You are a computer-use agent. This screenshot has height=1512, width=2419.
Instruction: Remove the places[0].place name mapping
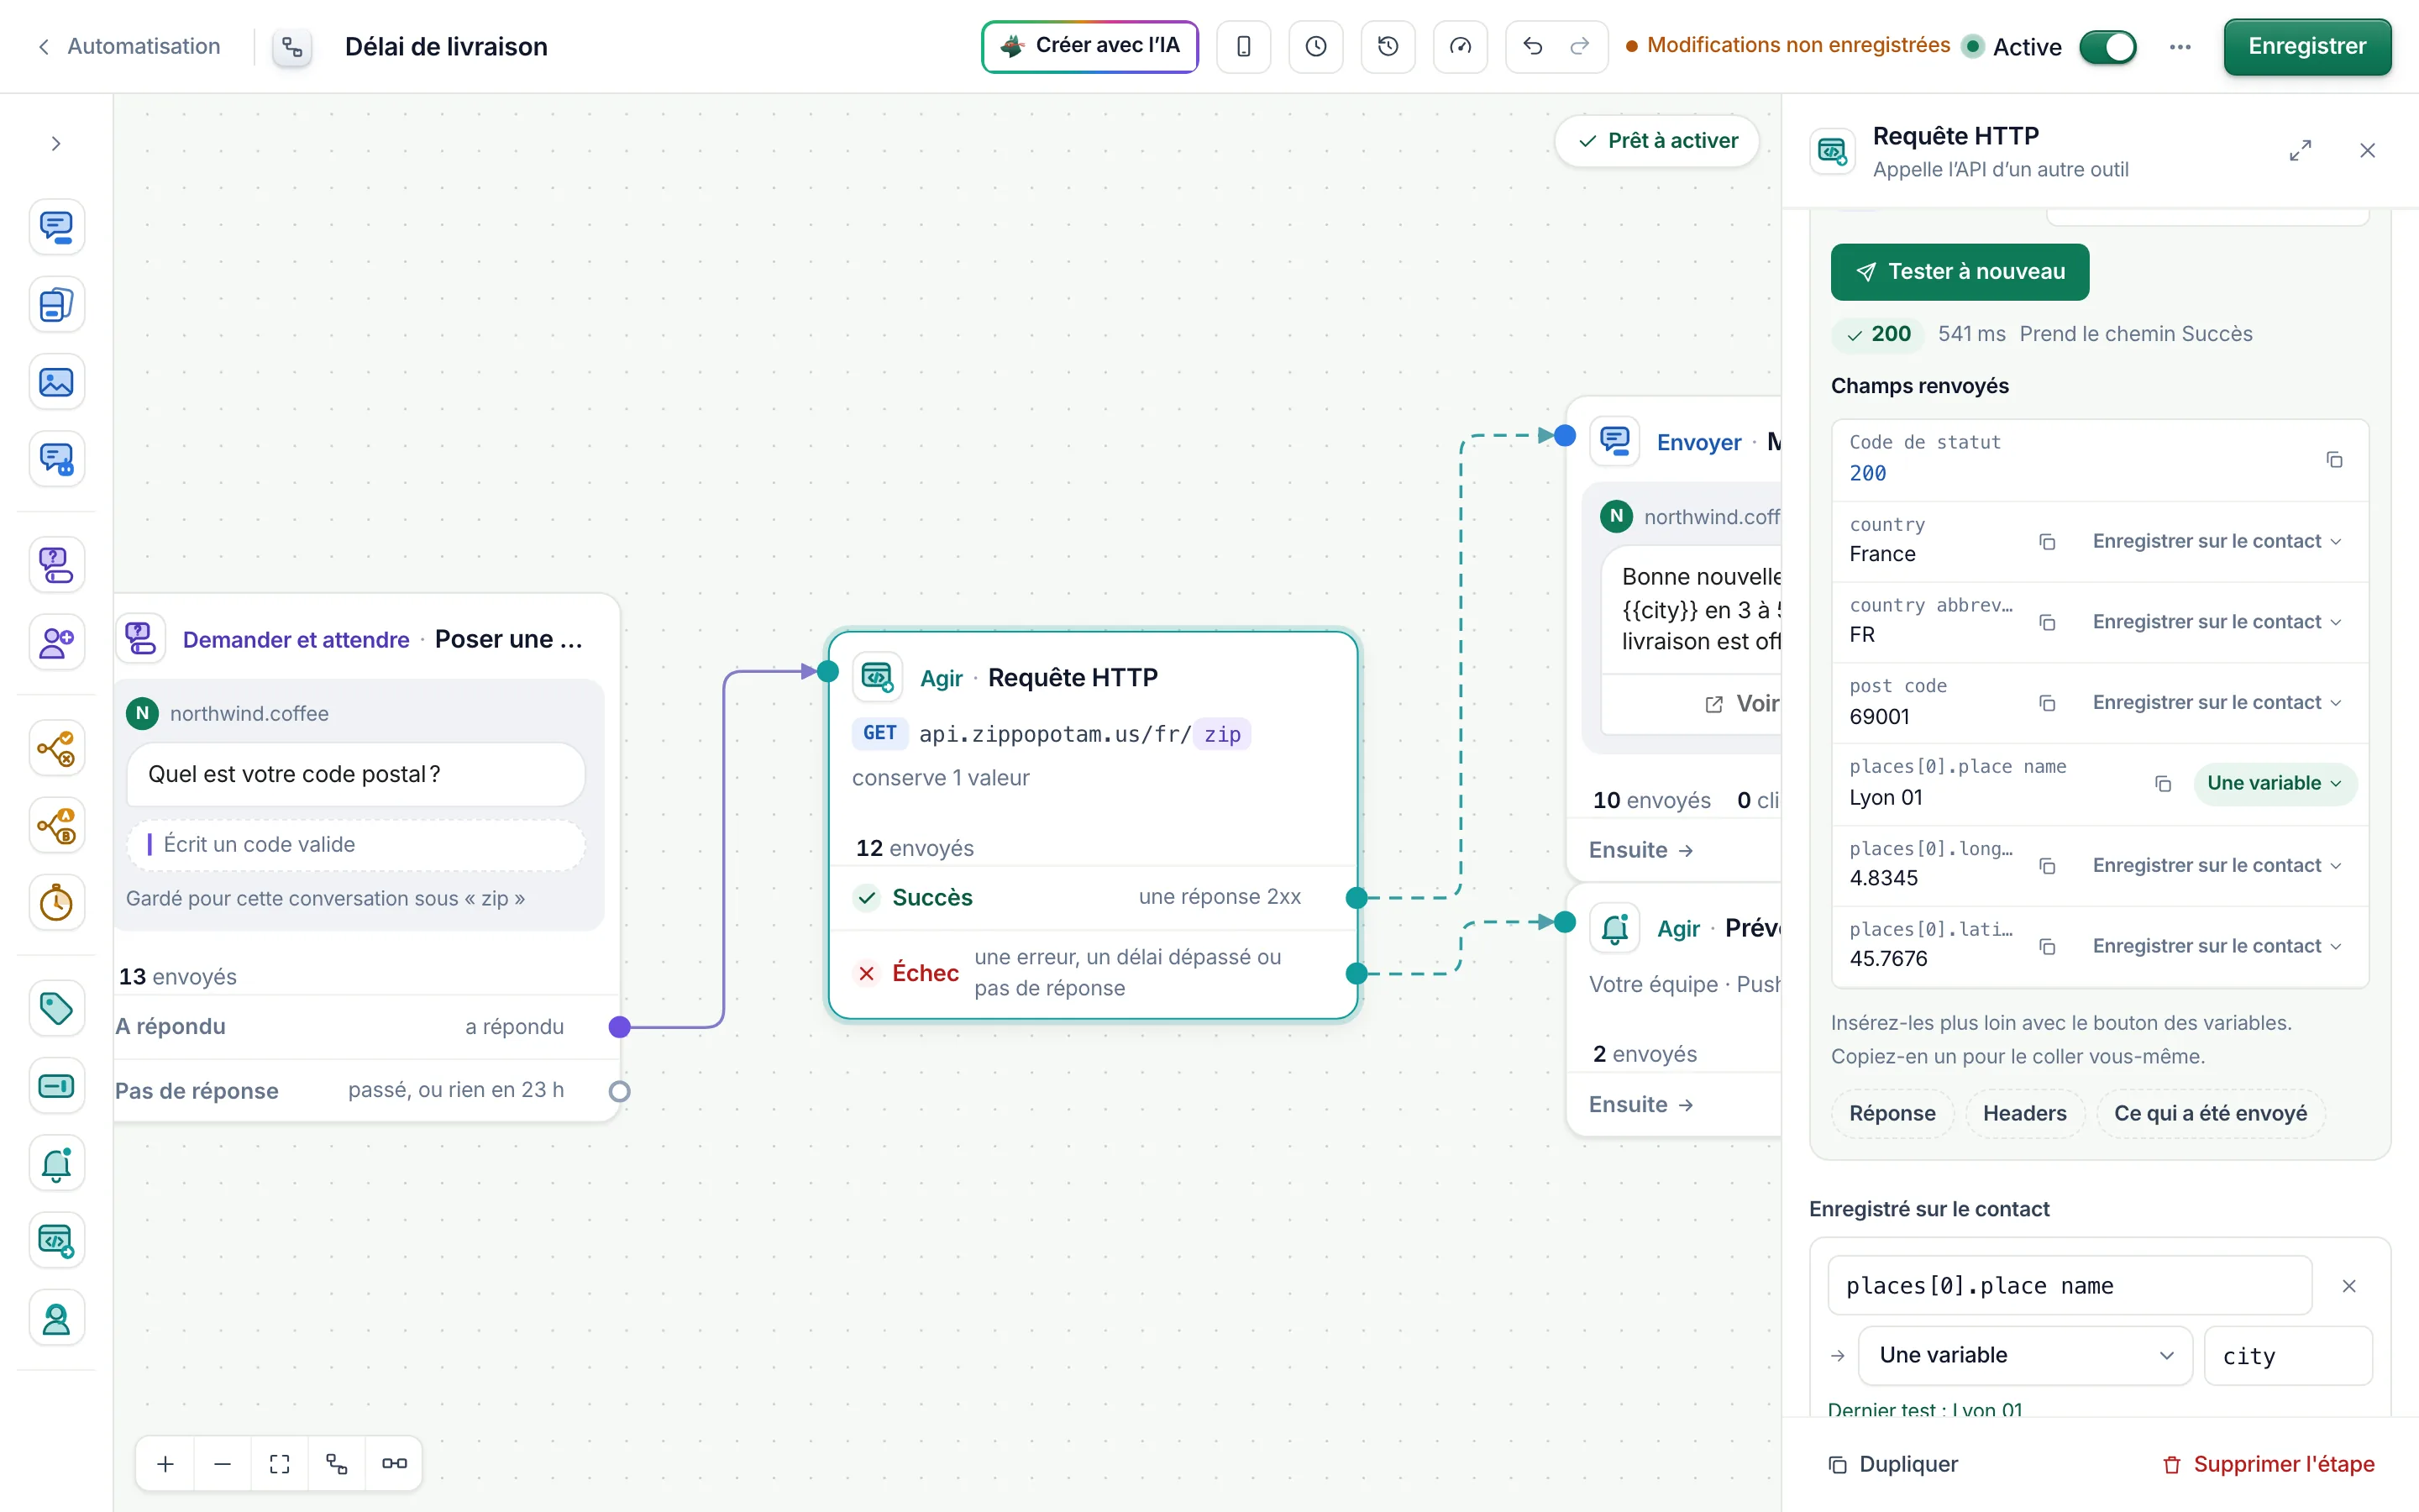2349,1286
